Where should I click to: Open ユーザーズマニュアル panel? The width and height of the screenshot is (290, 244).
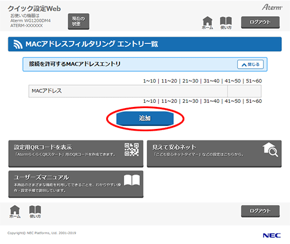(x=76, y=184)
